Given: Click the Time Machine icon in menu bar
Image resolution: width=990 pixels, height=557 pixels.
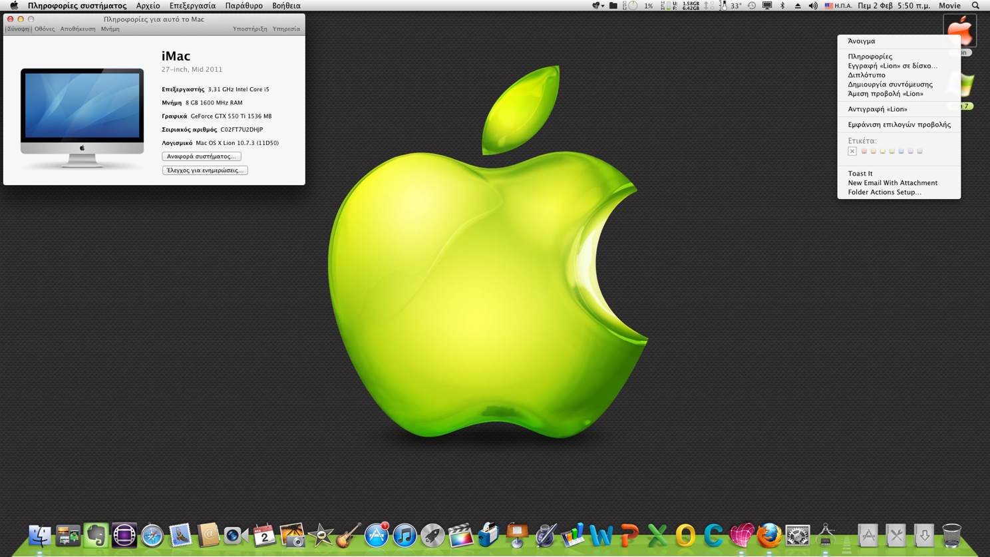Looking at the screenshot, I should [752, 5].
